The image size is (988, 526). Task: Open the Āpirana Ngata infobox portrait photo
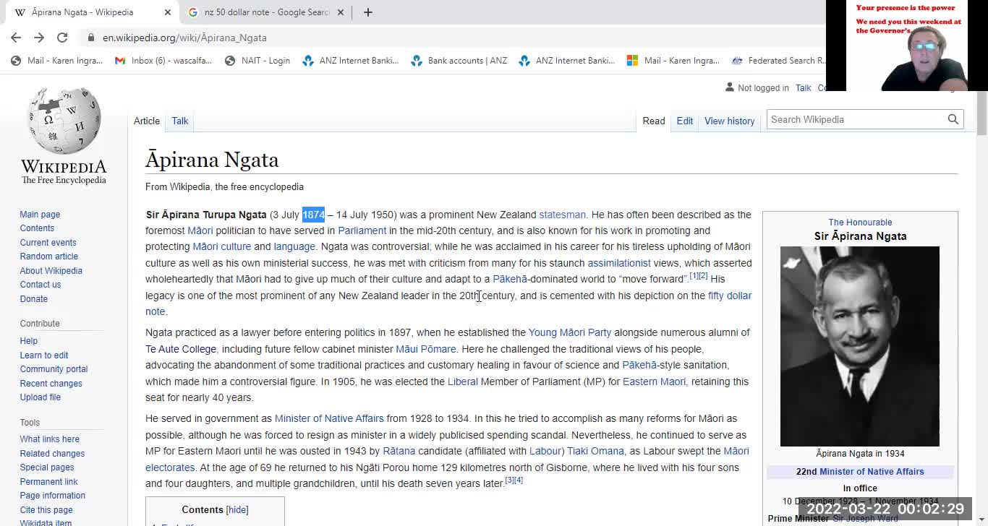click(x=859, y=346)
